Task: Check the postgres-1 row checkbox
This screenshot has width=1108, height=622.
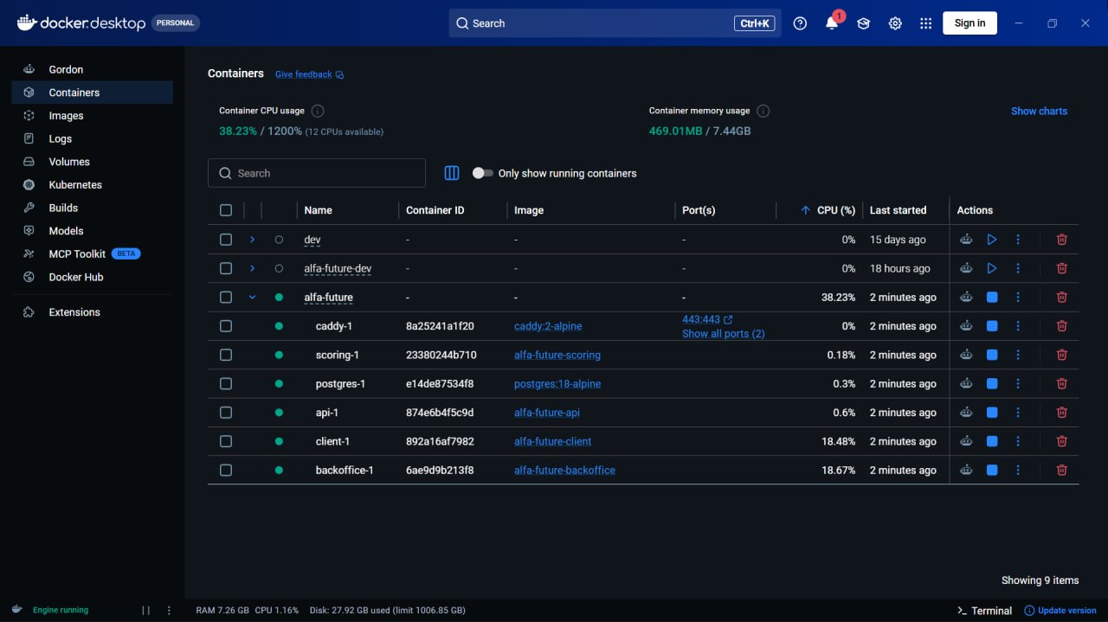Action: (x=226, y=383)
